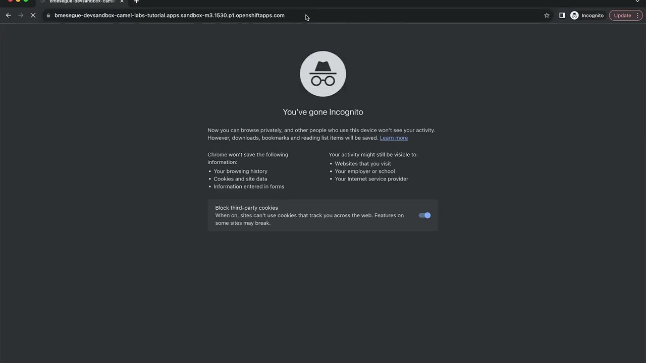
Task: Click the forward navigation arrow
Action: point(21,16)
